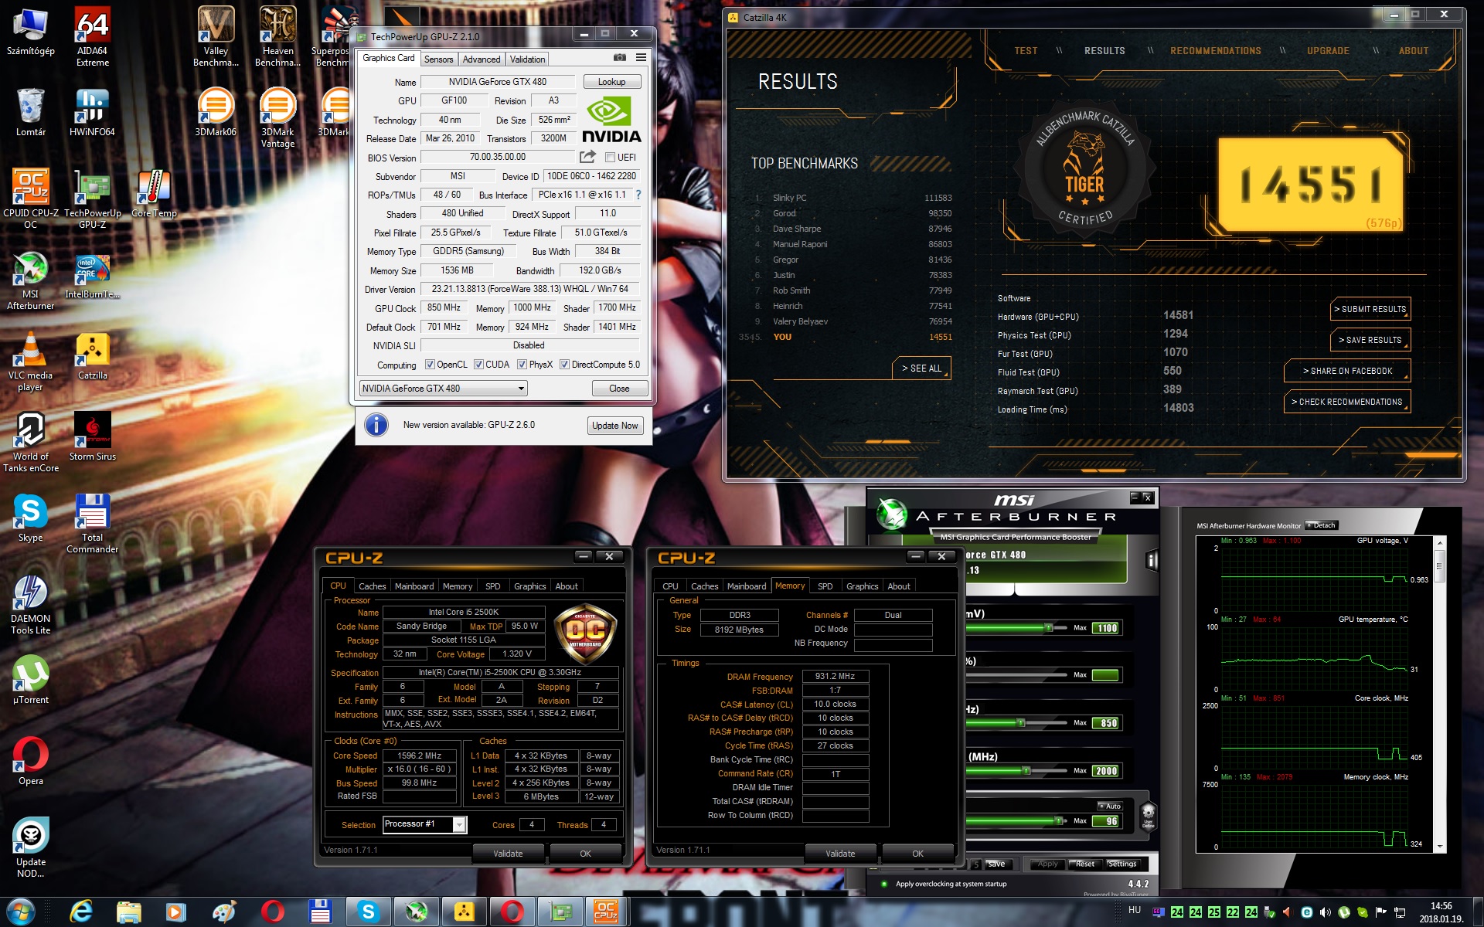Viewport: 1484px width, 927px height.
Task: Open DAEMON Tools Lite desktop icon
Action: [x=30, y=605]
